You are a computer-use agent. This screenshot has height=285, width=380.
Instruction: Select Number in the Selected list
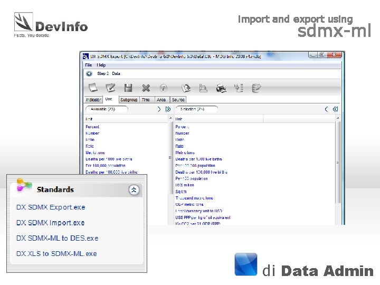[182, 134]
